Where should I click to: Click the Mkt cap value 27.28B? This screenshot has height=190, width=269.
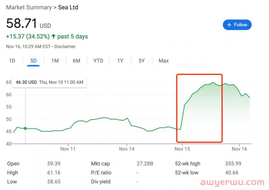point(145,164)
